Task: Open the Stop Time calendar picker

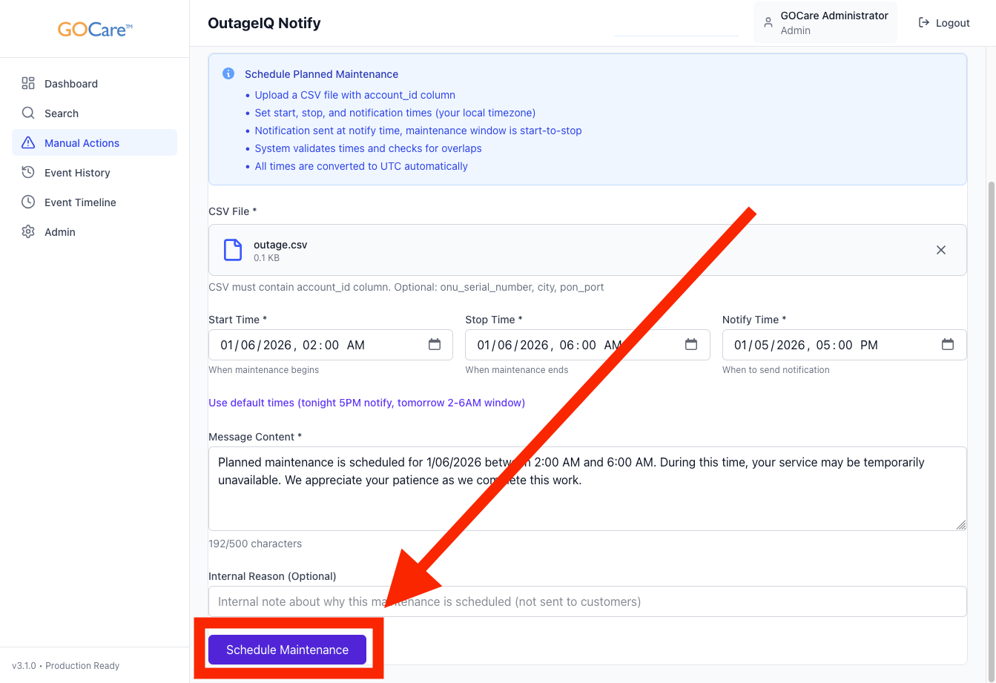Action: point(691,345)
